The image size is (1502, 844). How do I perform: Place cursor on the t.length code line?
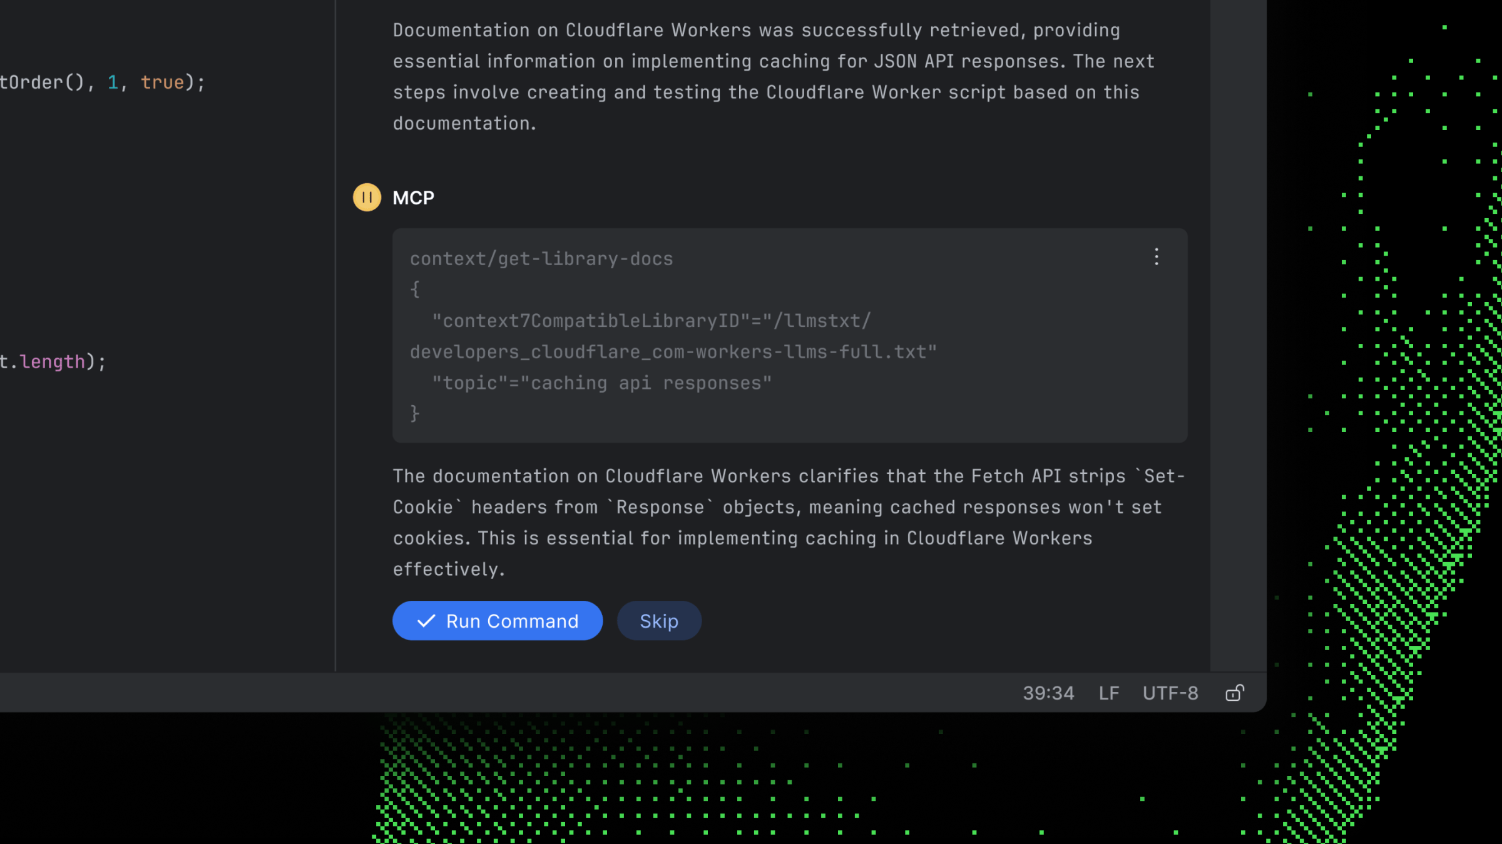[x=53, y=362]
